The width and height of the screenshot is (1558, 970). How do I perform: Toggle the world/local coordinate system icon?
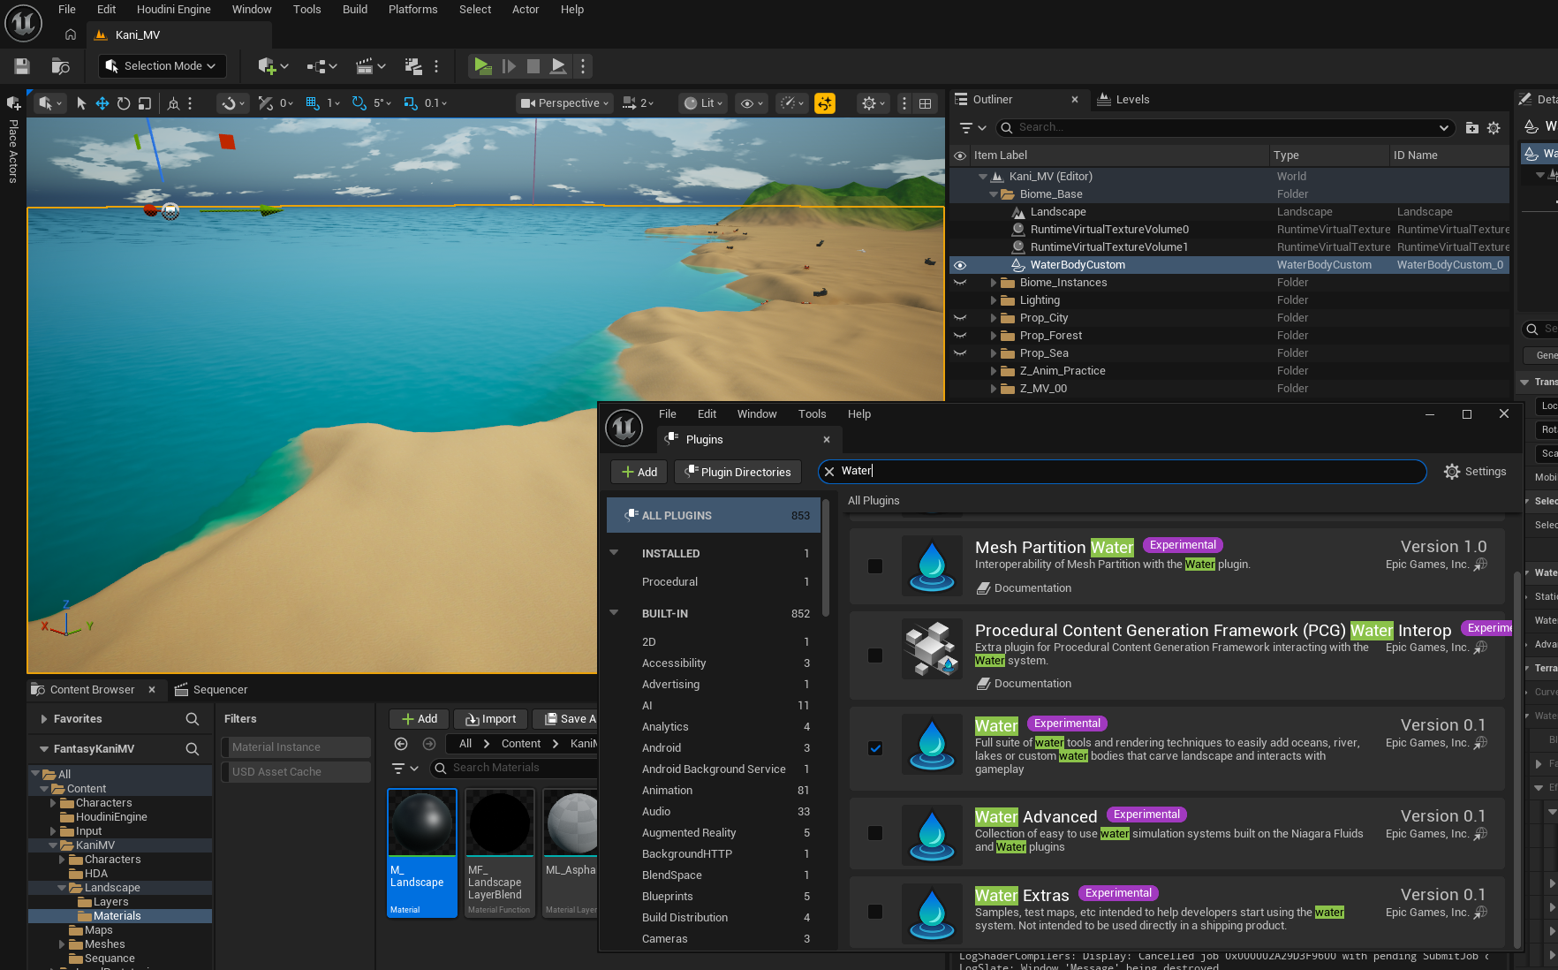point(173,103)
